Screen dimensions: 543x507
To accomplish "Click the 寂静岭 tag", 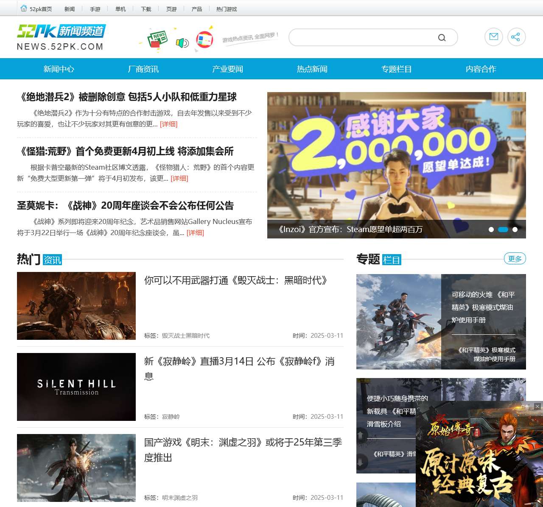I will (171, 417).
